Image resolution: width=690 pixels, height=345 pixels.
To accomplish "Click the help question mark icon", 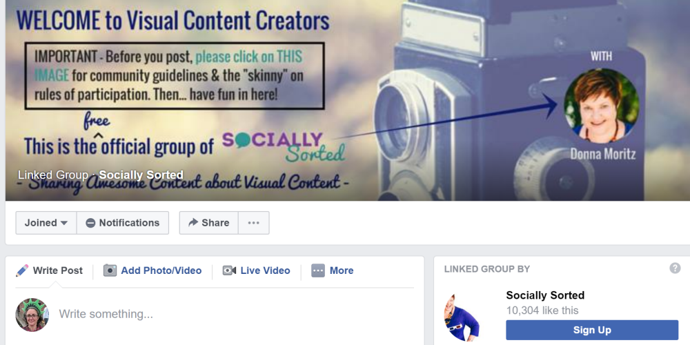I will (x=675, y=268).
